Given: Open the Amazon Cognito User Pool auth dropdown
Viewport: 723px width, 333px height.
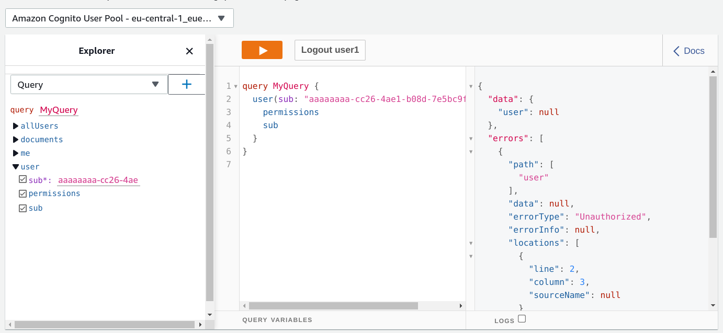Looking at the screenshot, I should click(119, 18).
